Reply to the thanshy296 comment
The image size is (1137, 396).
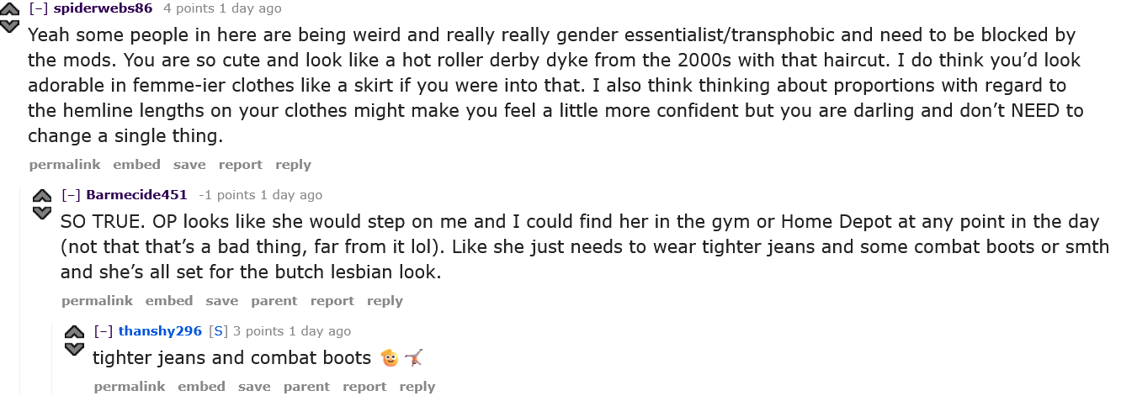[417, 387]
